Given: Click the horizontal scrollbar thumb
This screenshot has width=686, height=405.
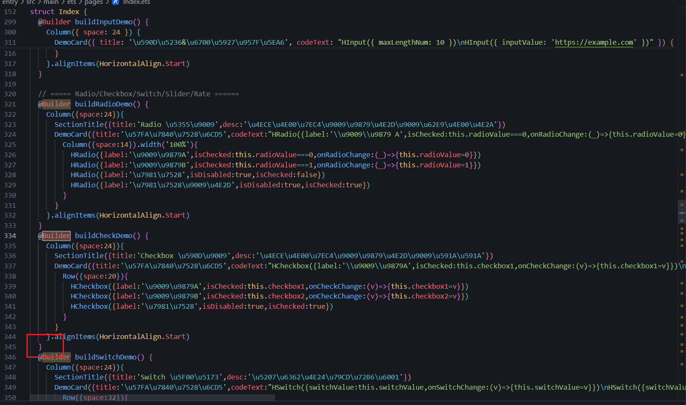Looking at the screenshot, I should click(x=153, y=397).
